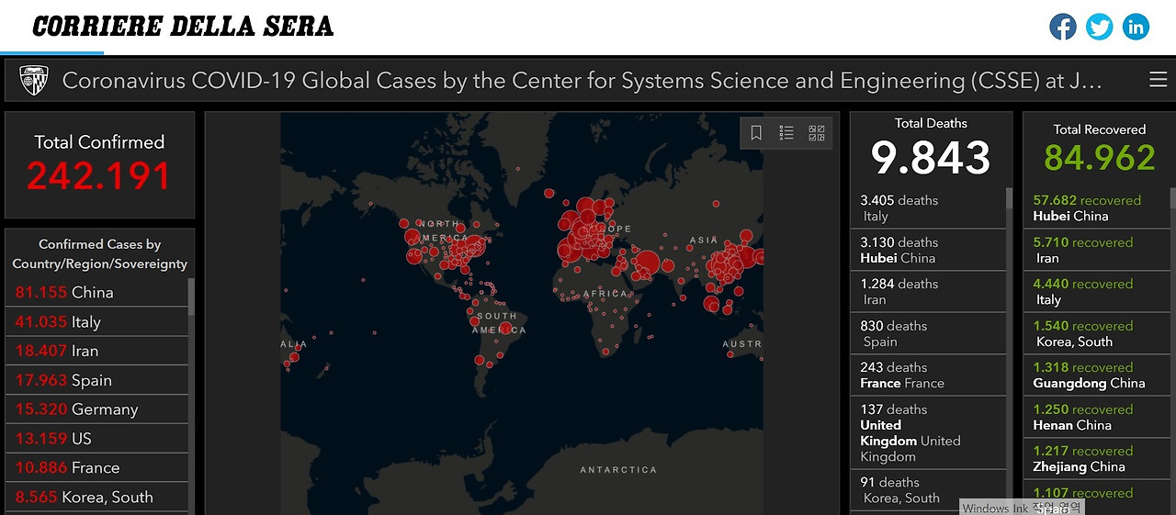Select 57.682 recovered Hubei China entry
The image size is (1176, 515).
click(x=1097, y=207)
